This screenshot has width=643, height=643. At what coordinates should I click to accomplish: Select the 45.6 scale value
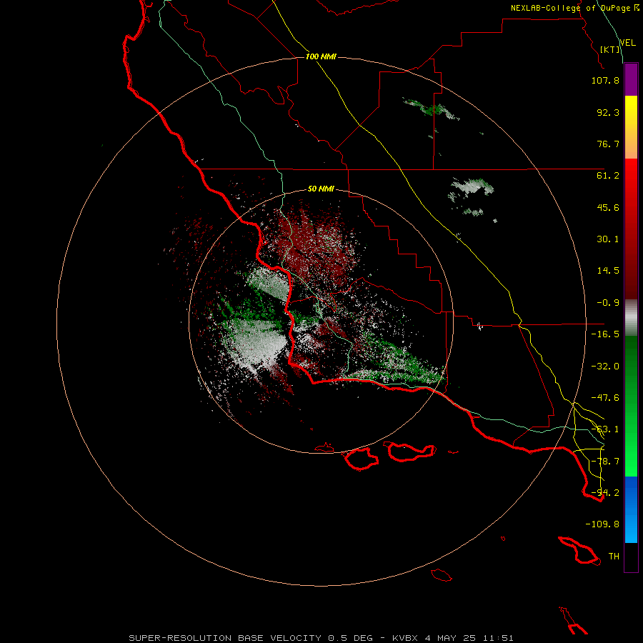pyautogui.click(x=608, y=207)
